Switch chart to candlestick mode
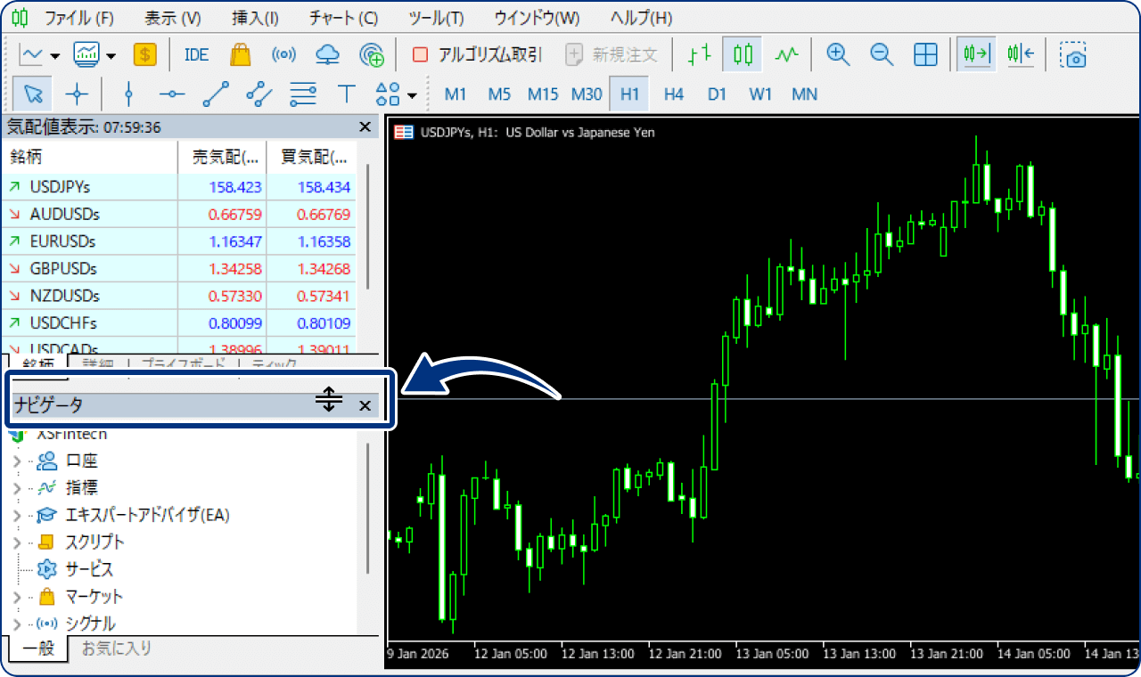Screen dimensions: 1141x677 tap(743, 55)
